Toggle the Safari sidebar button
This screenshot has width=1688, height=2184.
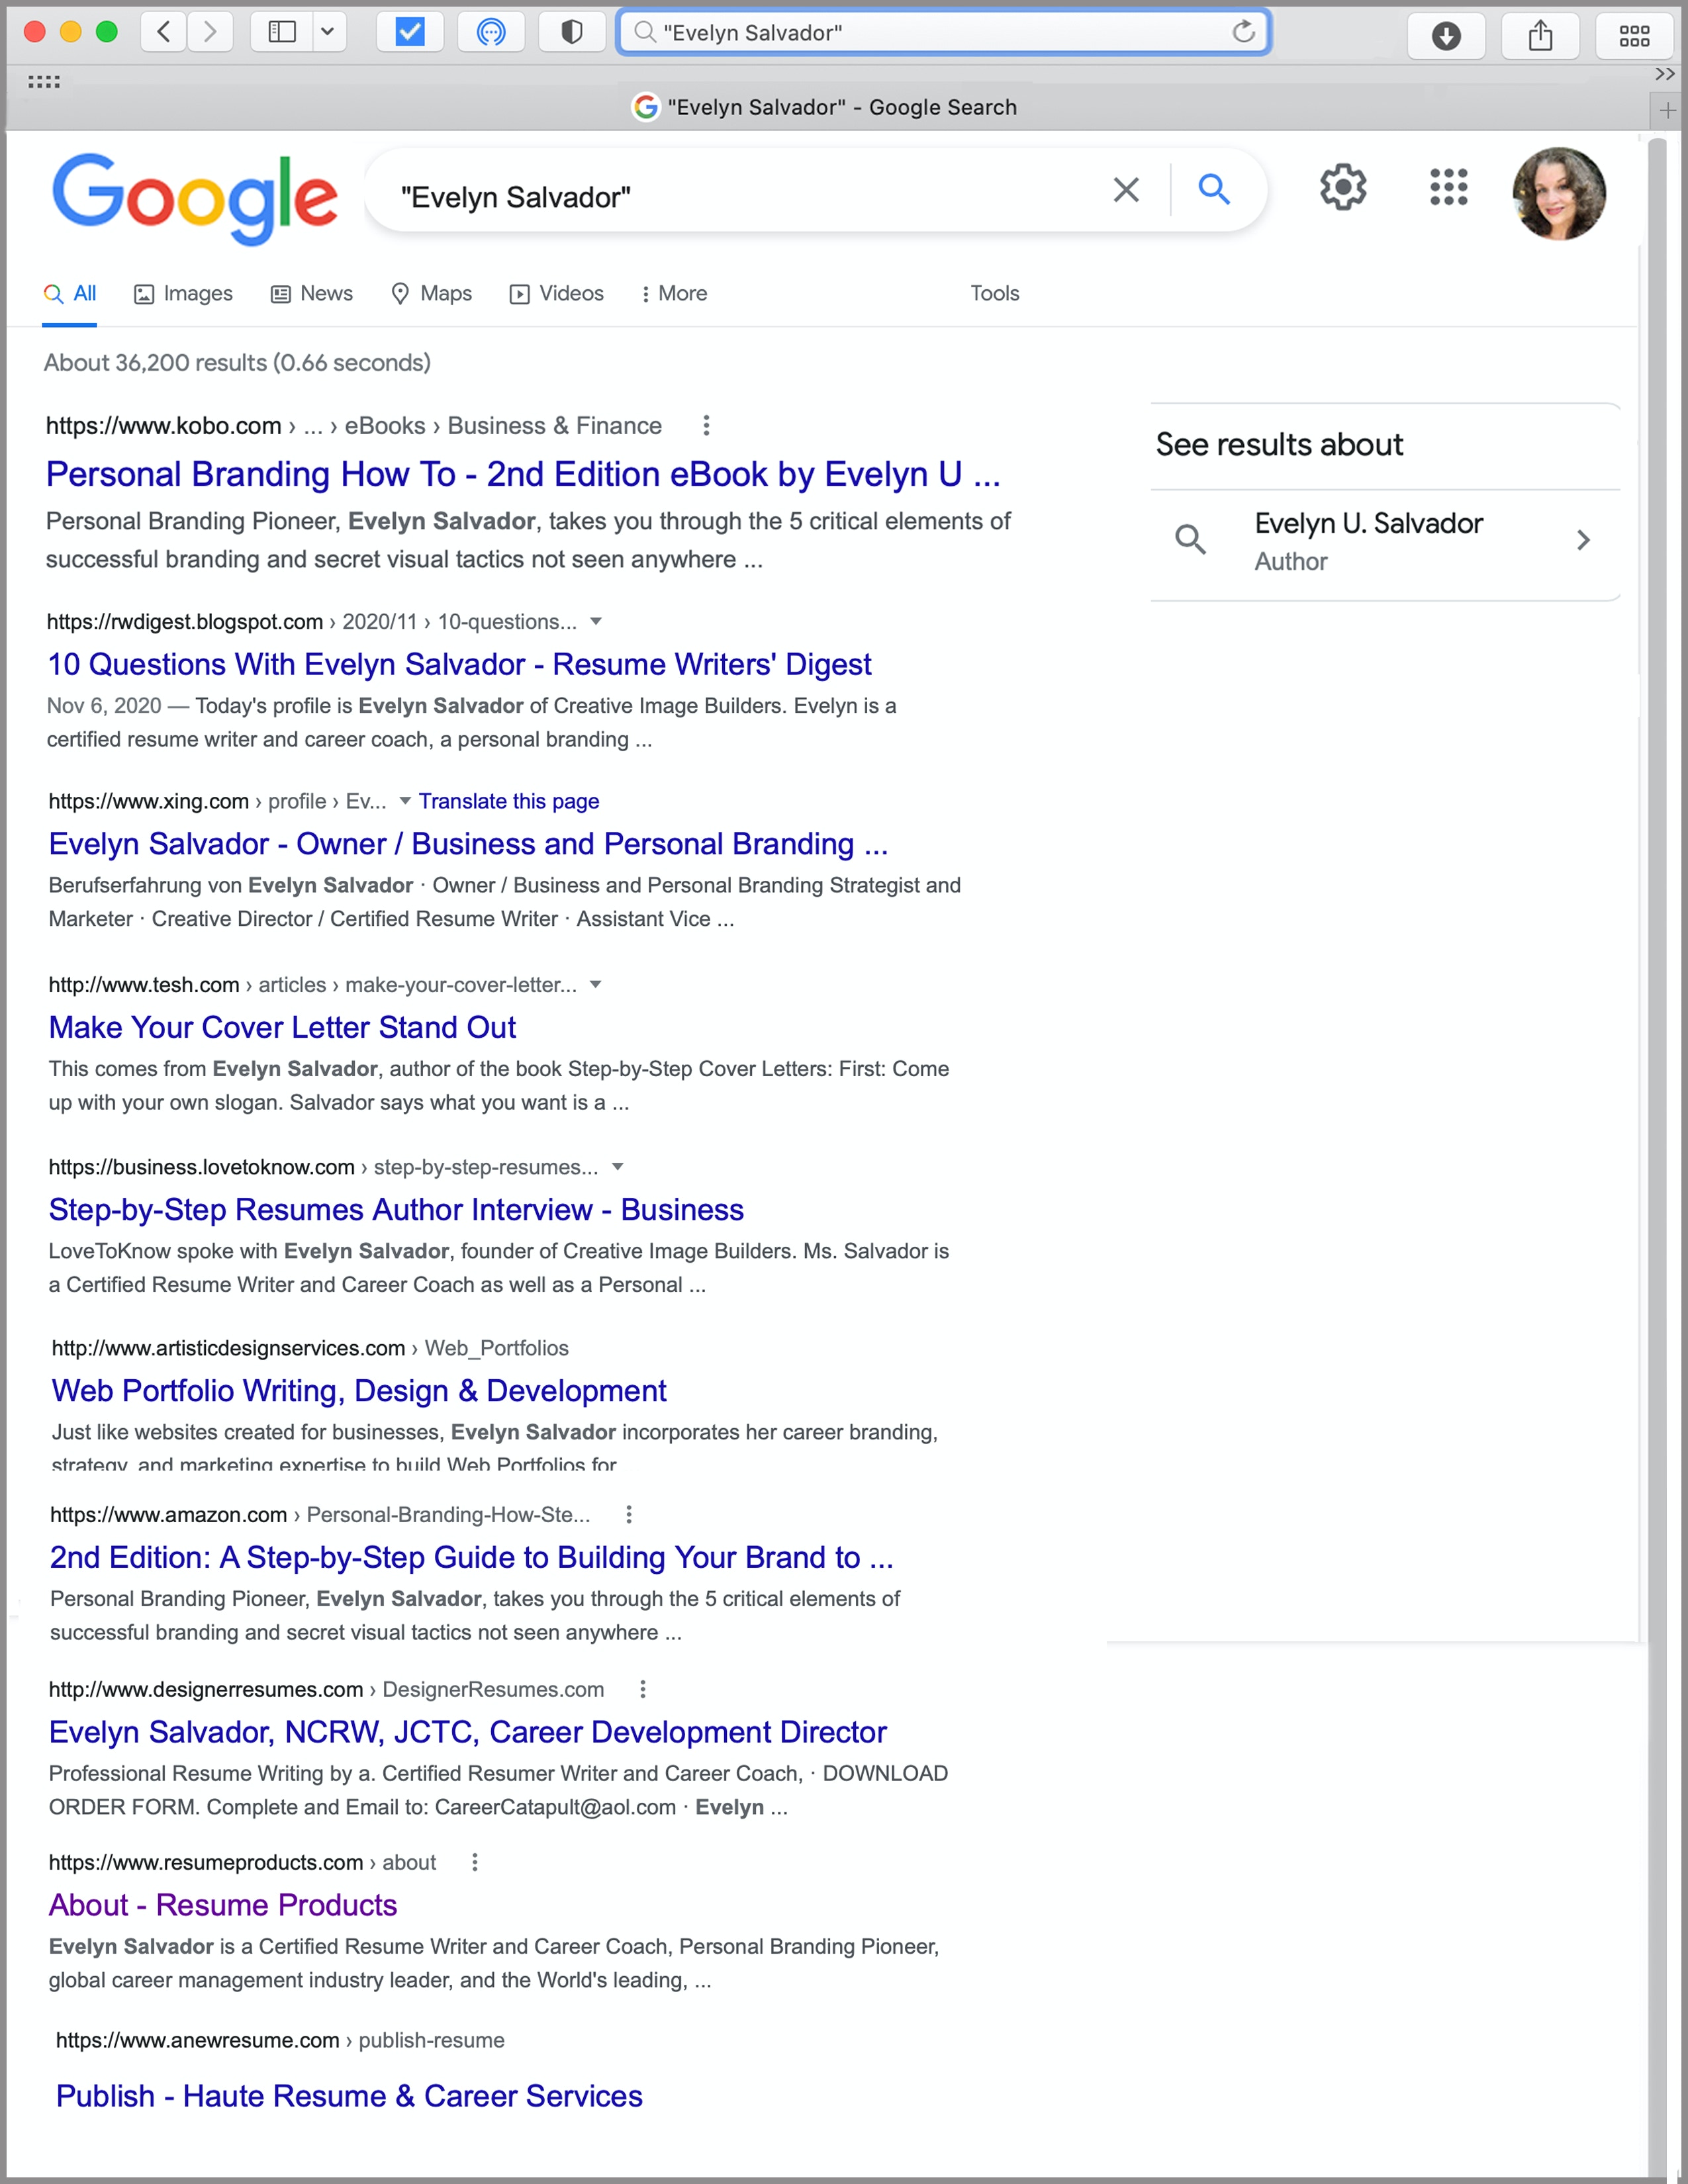[x=282, y=32]
